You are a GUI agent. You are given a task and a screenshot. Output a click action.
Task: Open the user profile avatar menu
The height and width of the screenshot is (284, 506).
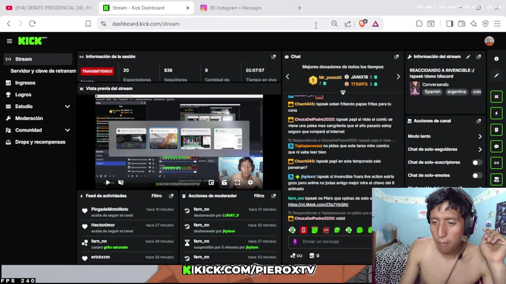(x=489, y=41)
